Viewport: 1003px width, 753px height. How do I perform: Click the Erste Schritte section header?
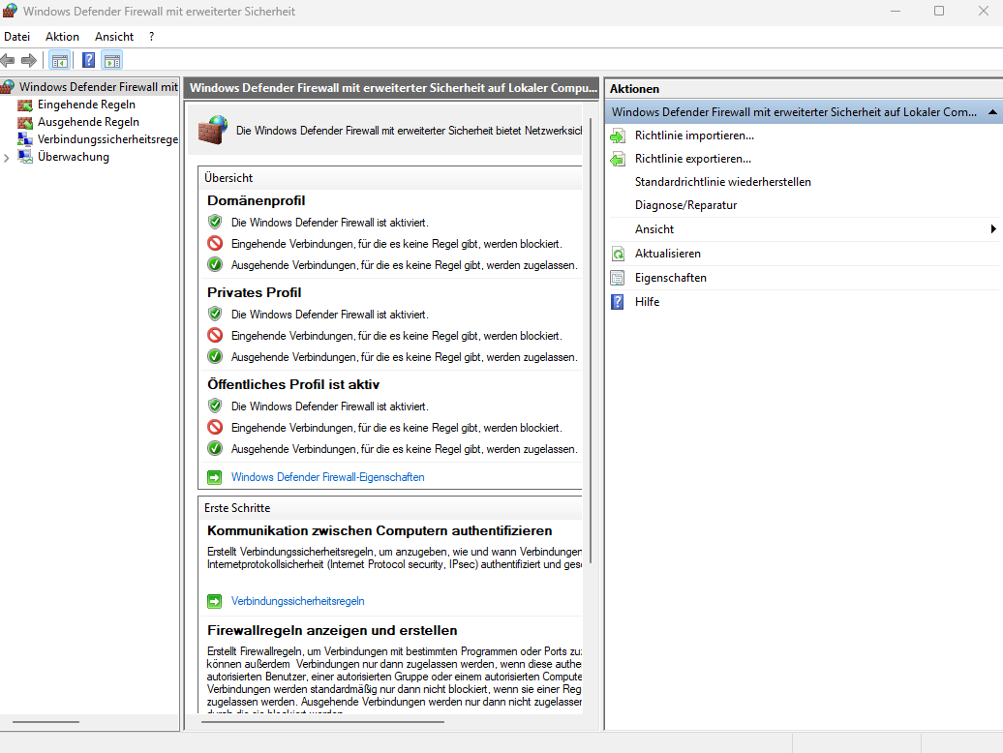click(237, 508)
